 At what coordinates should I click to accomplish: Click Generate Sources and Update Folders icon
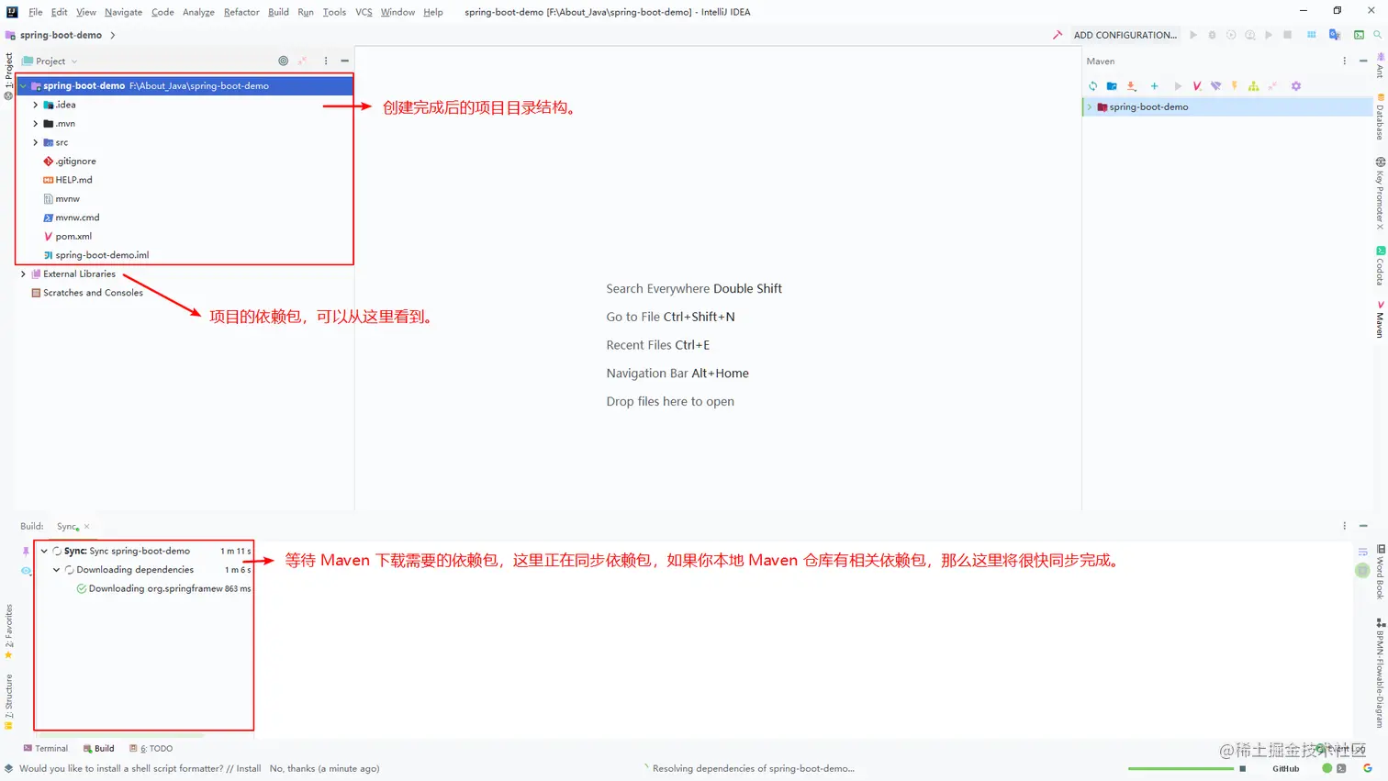tap(1112, 86)
